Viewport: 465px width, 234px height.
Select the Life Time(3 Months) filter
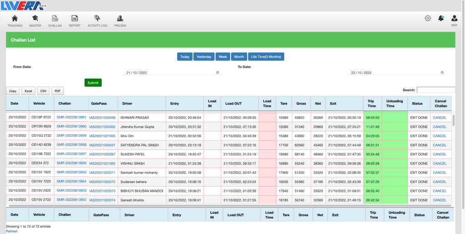tap(266, 57)
